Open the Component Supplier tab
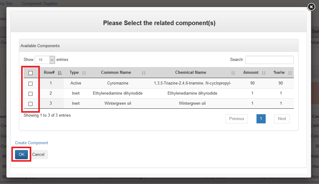The height and width of the screenshot is (184, 319). 40,4
